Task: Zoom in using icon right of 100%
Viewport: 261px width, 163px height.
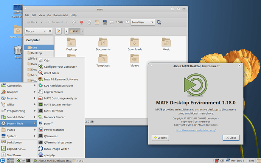Action: [x=127, y=22]
